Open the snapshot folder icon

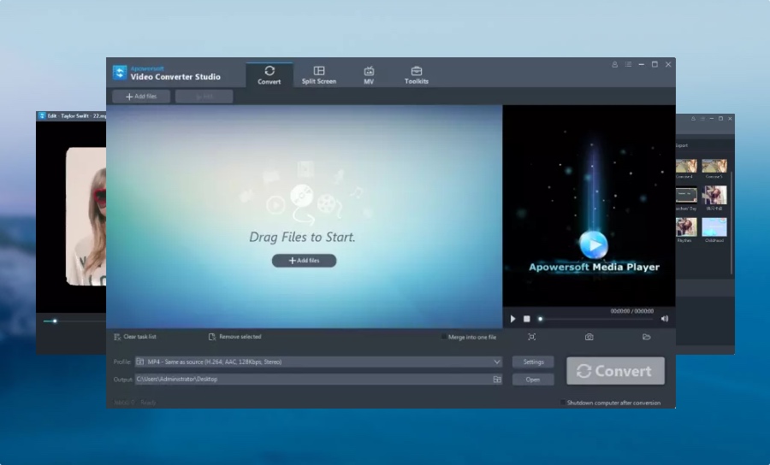click(x=646, y=337)
